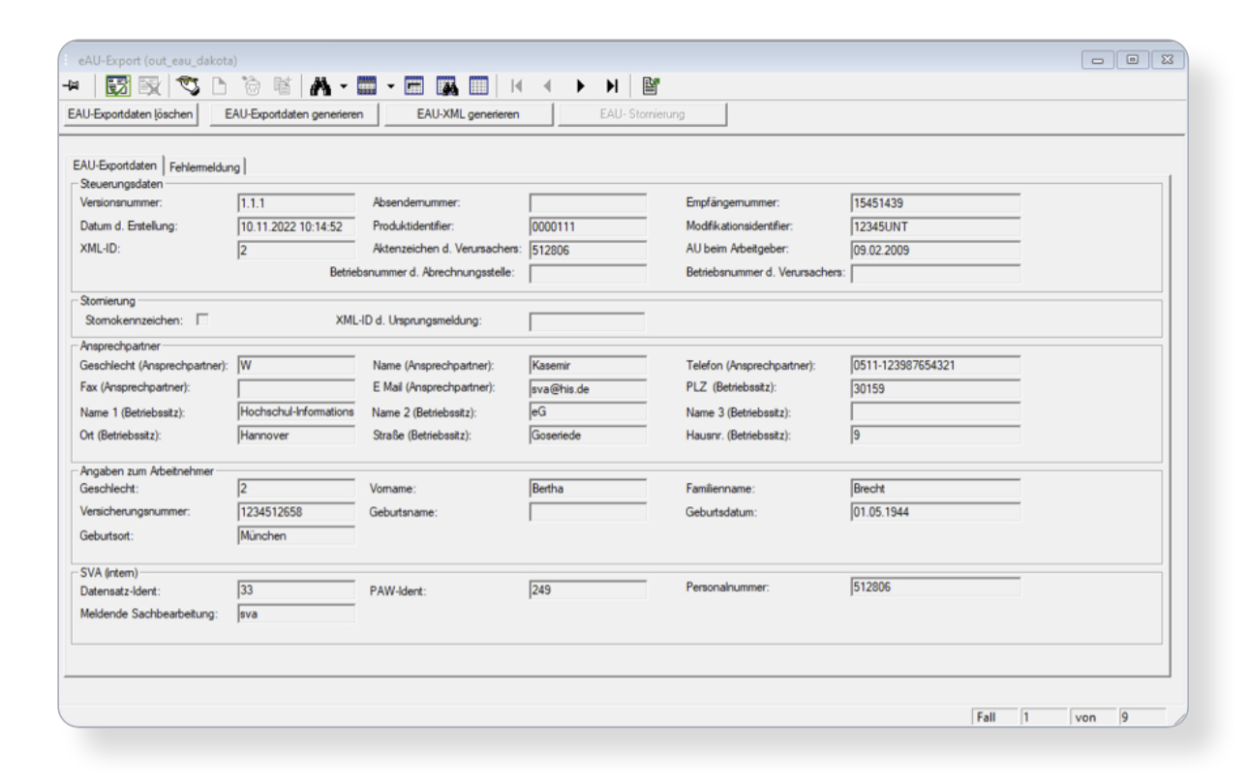Image resolution: width=1249 pixels, height=784 pixels.
Task: Click the PAW-Ident field
Action: click(x=588, y=588)
